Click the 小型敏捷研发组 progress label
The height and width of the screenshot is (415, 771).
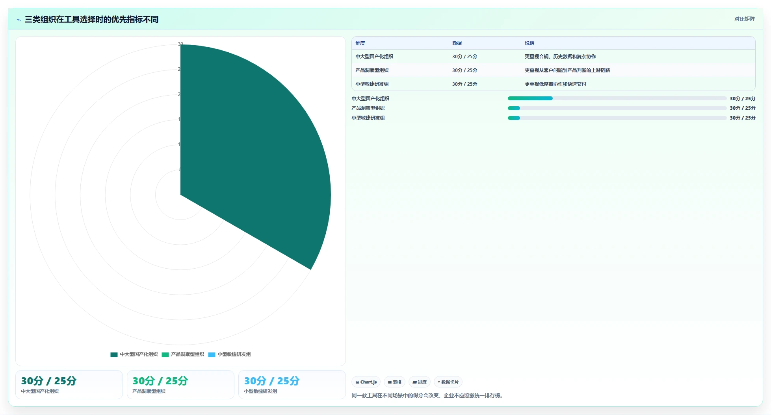pos(368,118)
